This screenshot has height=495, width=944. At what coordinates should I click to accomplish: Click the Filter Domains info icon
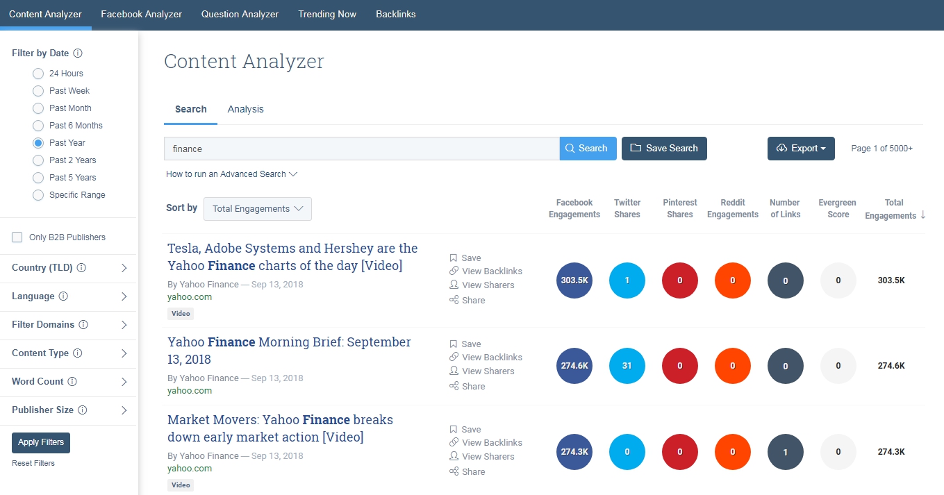click(x=83, y=325)
